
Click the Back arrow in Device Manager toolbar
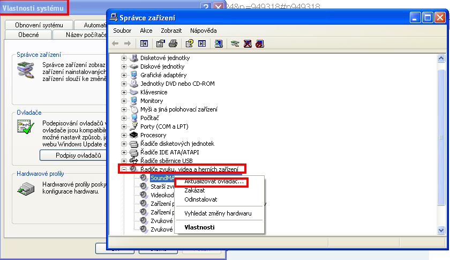coord(115,43)
